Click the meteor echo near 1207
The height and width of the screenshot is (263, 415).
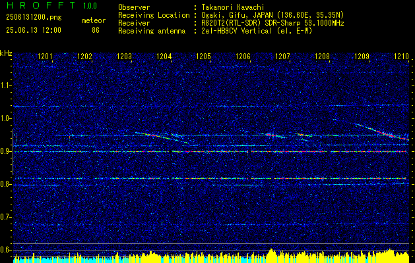click(x=275, y=135)
